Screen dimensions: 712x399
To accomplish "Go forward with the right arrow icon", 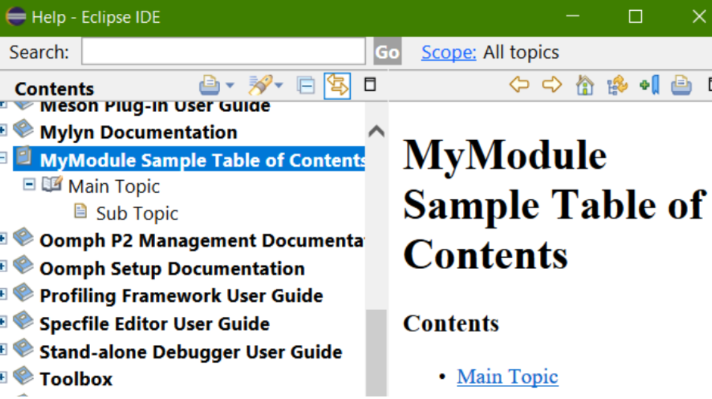I will 552,84.
